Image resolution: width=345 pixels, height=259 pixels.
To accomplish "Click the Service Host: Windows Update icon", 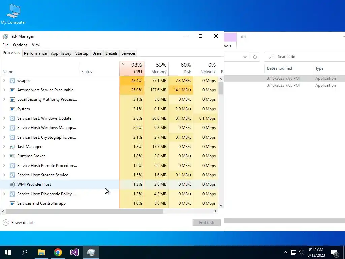I will 12,118.
